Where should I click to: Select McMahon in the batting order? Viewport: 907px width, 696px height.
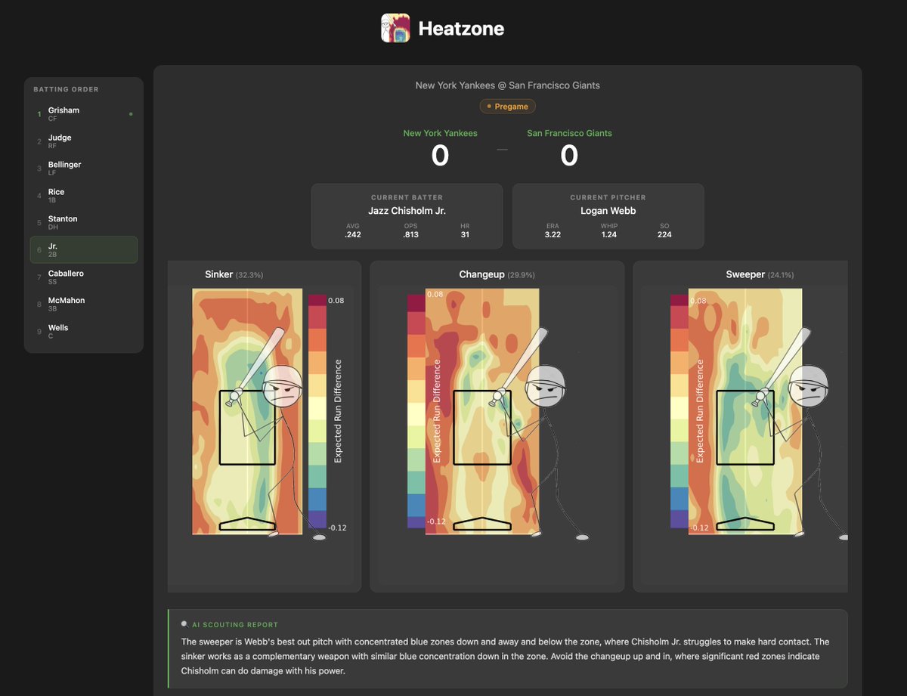point(83,305)
